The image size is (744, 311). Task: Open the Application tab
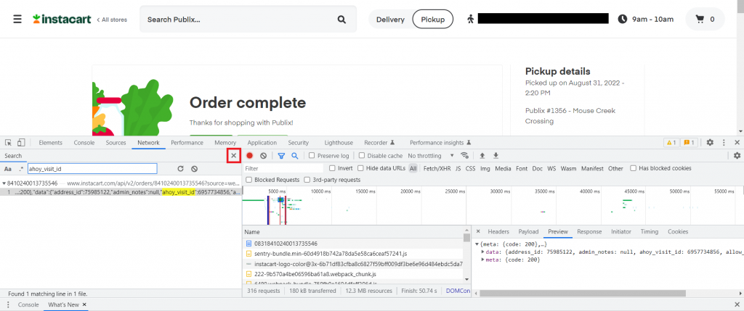262,143
